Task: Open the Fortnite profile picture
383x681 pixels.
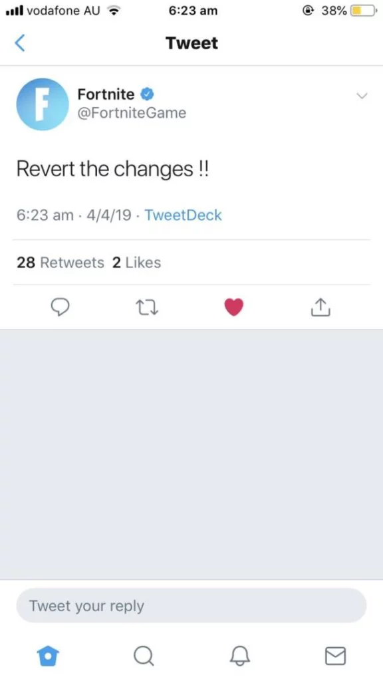Action: click(x=43, y=104)
